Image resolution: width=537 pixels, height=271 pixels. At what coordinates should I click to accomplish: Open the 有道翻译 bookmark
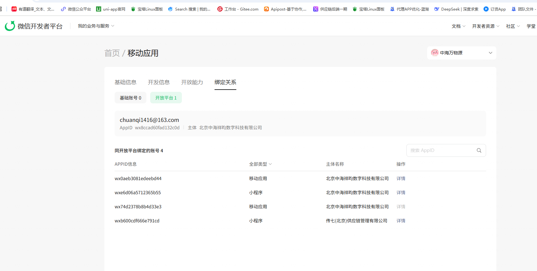pos(33,9)
